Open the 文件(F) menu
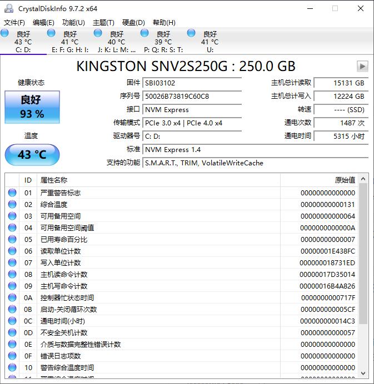The width and height of the screenshot is (374, 384). point(14,23)
